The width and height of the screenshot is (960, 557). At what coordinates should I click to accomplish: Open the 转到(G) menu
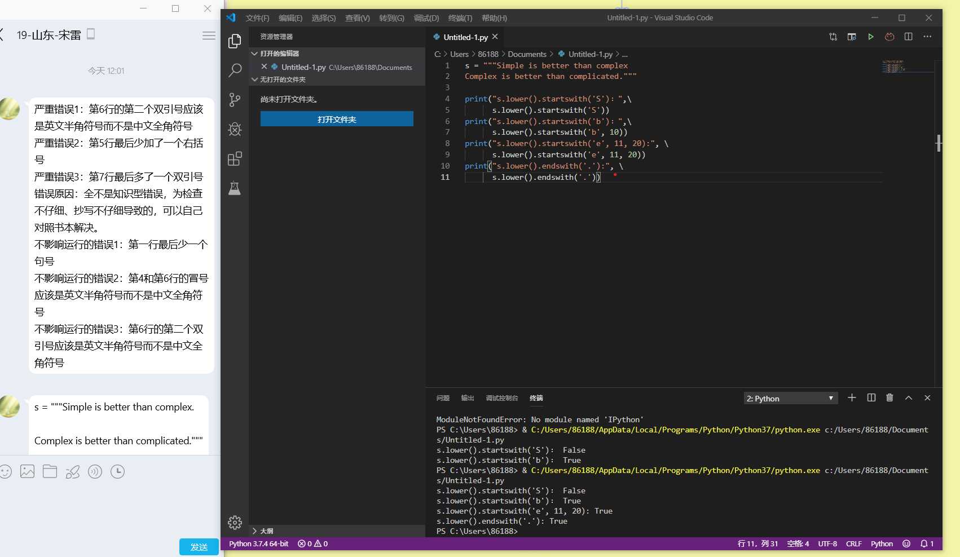(391, 18)
